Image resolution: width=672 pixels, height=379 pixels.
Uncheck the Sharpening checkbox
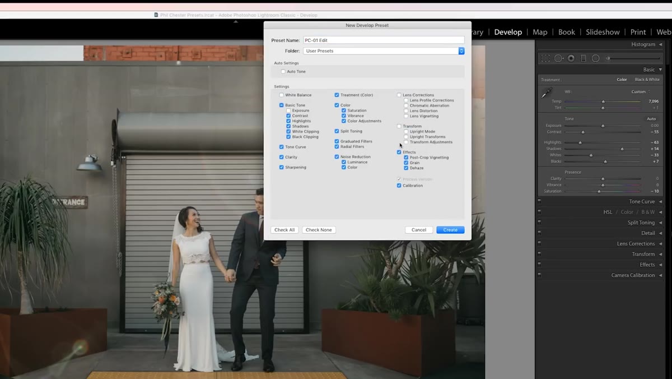(282, 167)
